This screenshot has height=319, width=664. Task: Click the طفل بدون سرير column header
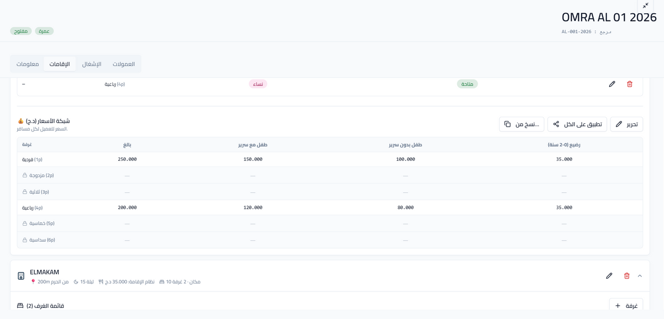coord(405,145)
